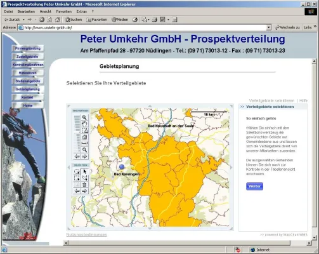The image size is (319, 254).
Task: Go to Home navigation button
Action: click(28, 105)
